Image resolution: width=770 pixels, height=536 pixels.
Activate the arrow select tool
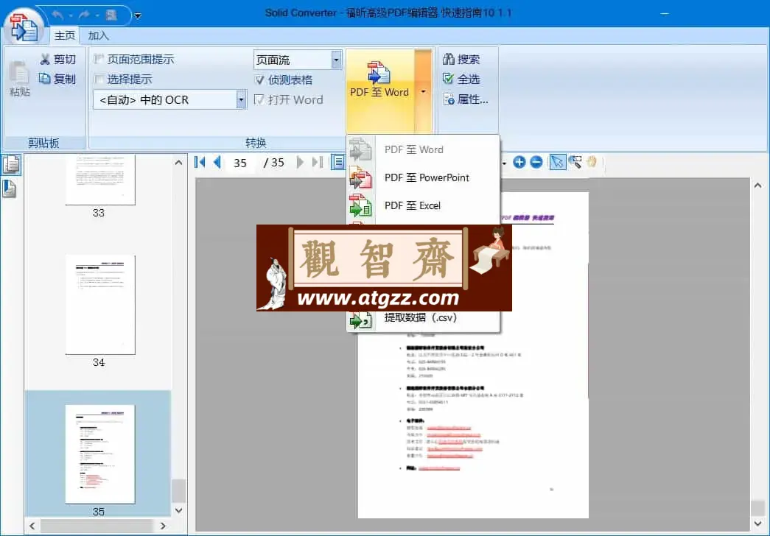[x=557, y=162]
